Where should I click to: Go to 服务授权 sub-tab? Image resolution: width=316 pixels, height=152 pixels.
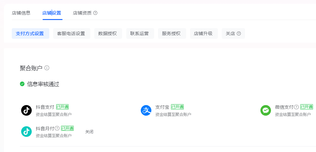[x=172, y=34]
